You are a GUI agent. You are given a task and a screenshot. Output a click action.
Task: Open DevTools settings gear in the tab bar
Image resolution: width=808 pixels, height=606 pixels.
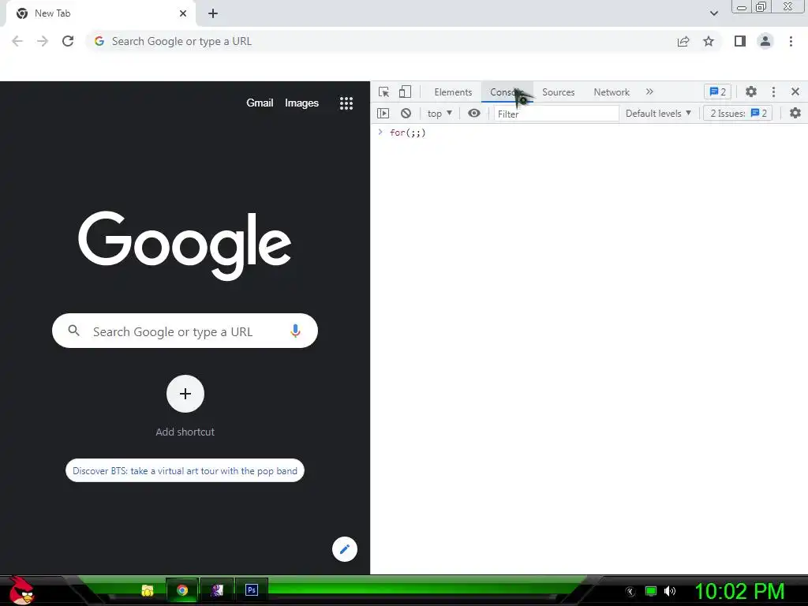tap(751, 92)
